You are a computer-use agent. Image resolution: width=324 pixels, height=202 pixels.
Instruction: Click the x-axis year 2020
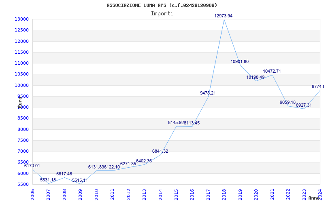[256, 195]
